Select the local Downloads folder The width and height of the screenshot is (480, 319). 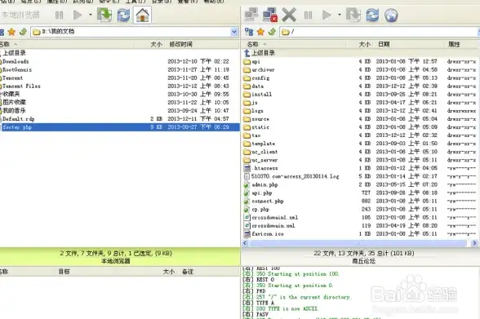[16, 61]
